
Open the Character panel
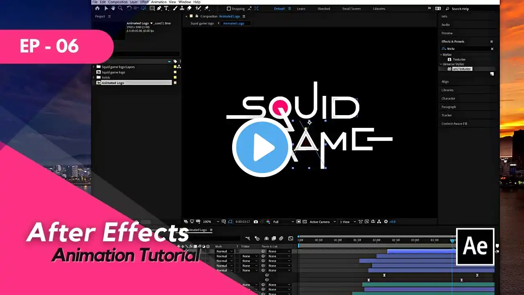pyautogui.click(x=448, y=98)
